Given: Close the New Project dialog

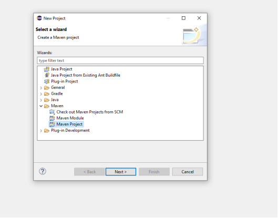Looking at the screenshot, I should (199, 18).
